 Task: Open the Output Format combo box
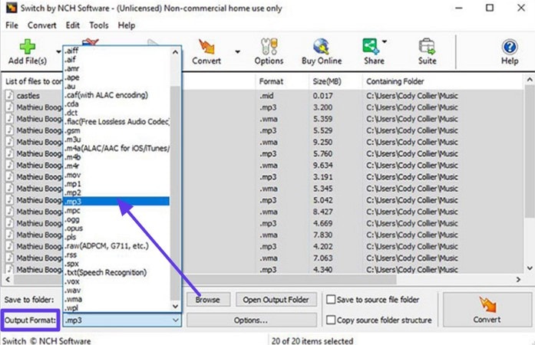[x=122, y=320]
